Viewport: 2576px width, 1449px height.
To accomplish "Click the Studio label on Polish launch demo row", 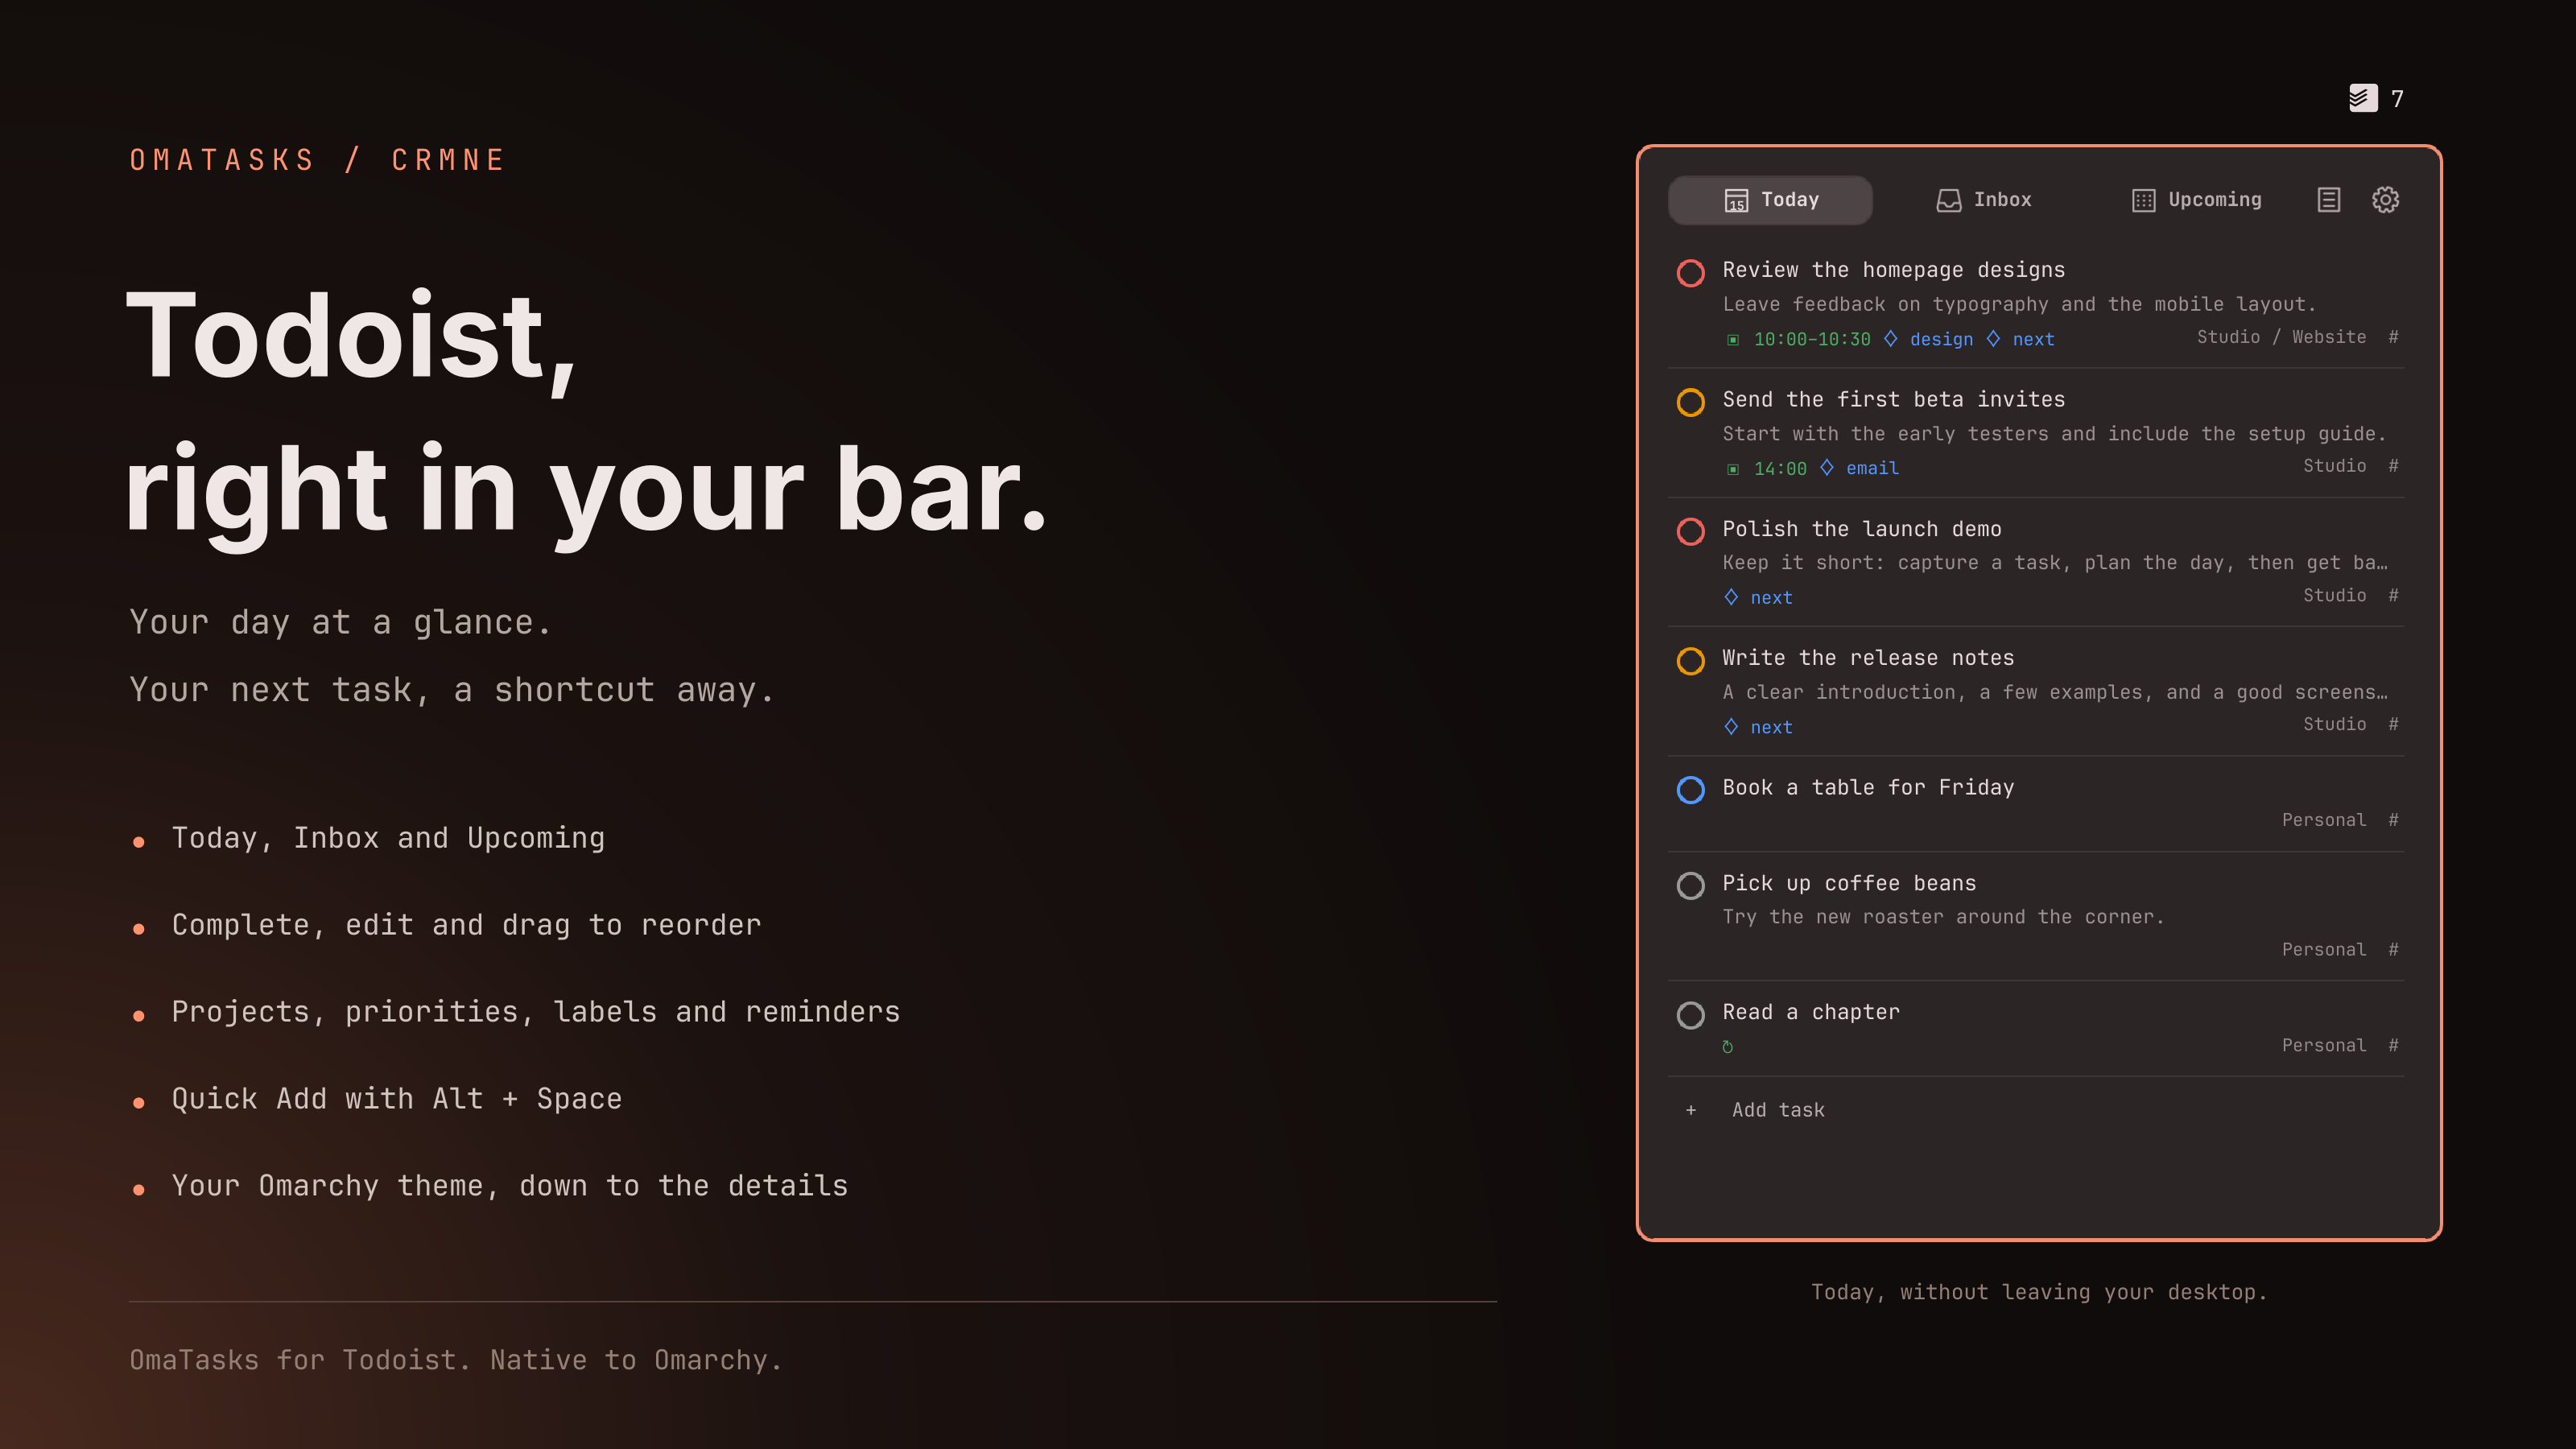I will tap(2334, 595).
